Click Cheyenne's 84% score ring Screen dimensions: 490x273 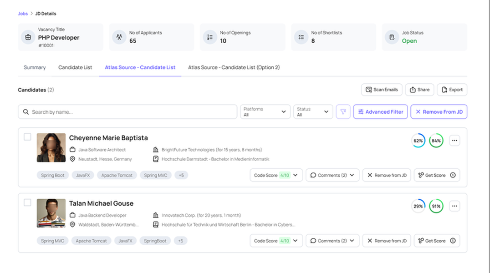pyautogui.click(x=436, y=141)
